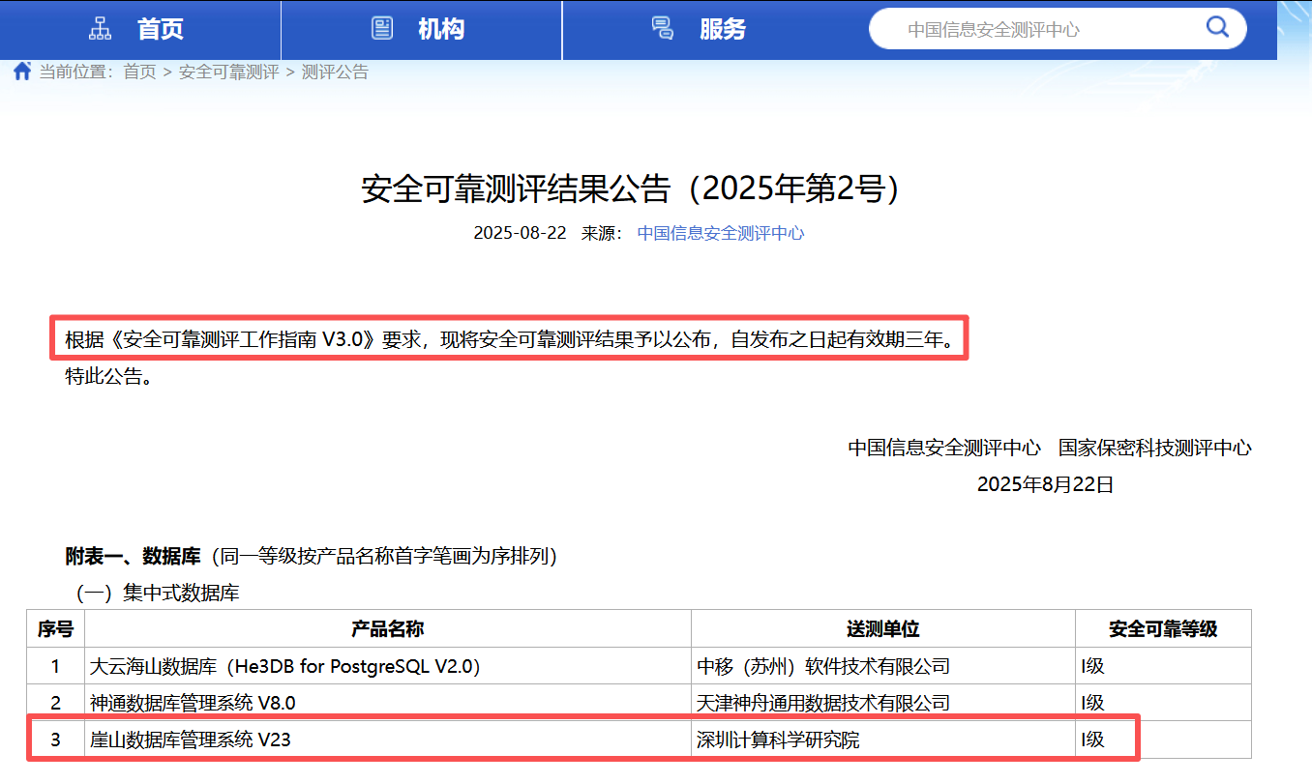Image resolution: width=1312 pixels, height=783 pixels.
Task: Click the document icon next to 机构
Action: 382,28
